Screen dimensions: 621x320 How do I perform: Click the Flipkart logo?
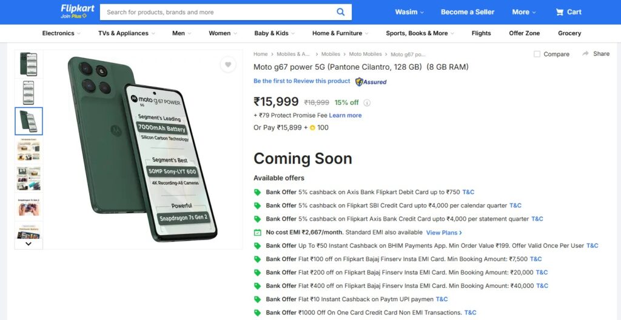tap(78, 9)
